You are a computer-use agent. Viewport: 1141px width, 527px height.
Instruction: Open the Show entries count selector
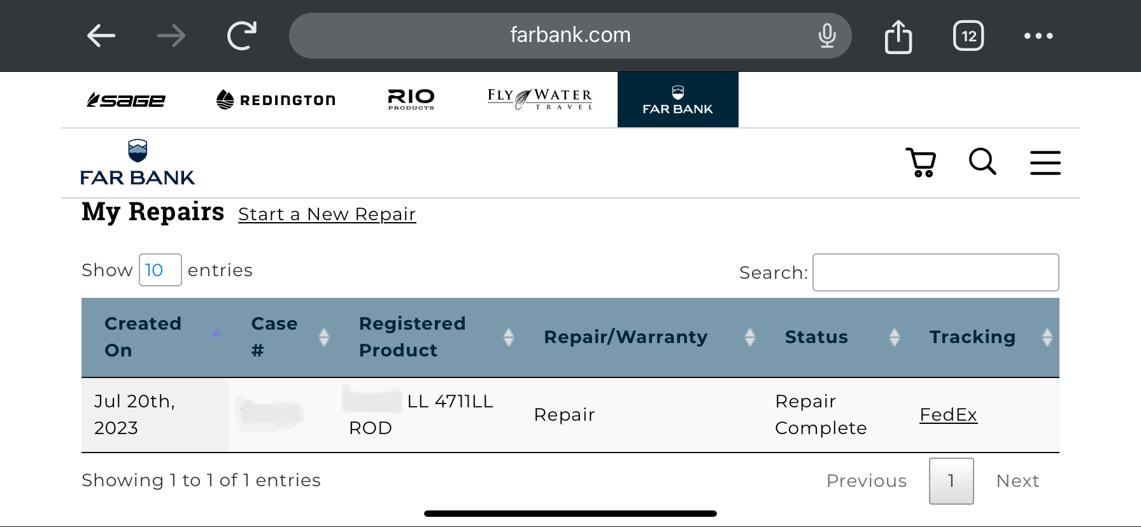160,270
